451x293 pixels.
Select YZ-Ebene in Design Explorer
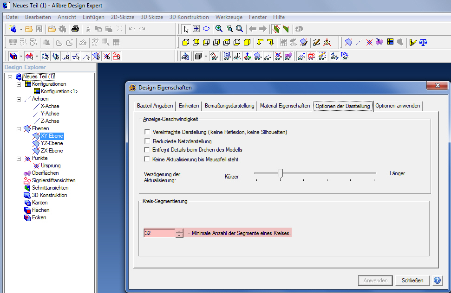pyautogui.click(x=52, y=143)
